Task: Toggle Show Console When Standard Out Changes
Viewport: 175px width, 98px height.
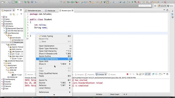Action: point(146,74)
